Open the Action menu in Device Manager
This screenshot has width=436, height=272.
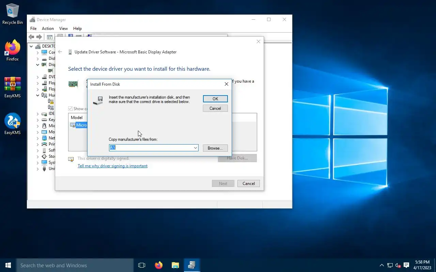pos(48,29)
